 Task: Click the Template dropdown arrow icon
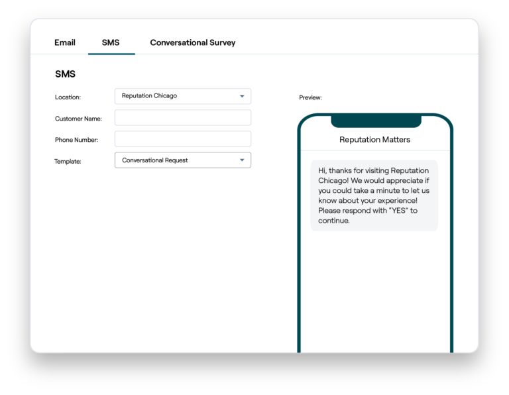242,160
